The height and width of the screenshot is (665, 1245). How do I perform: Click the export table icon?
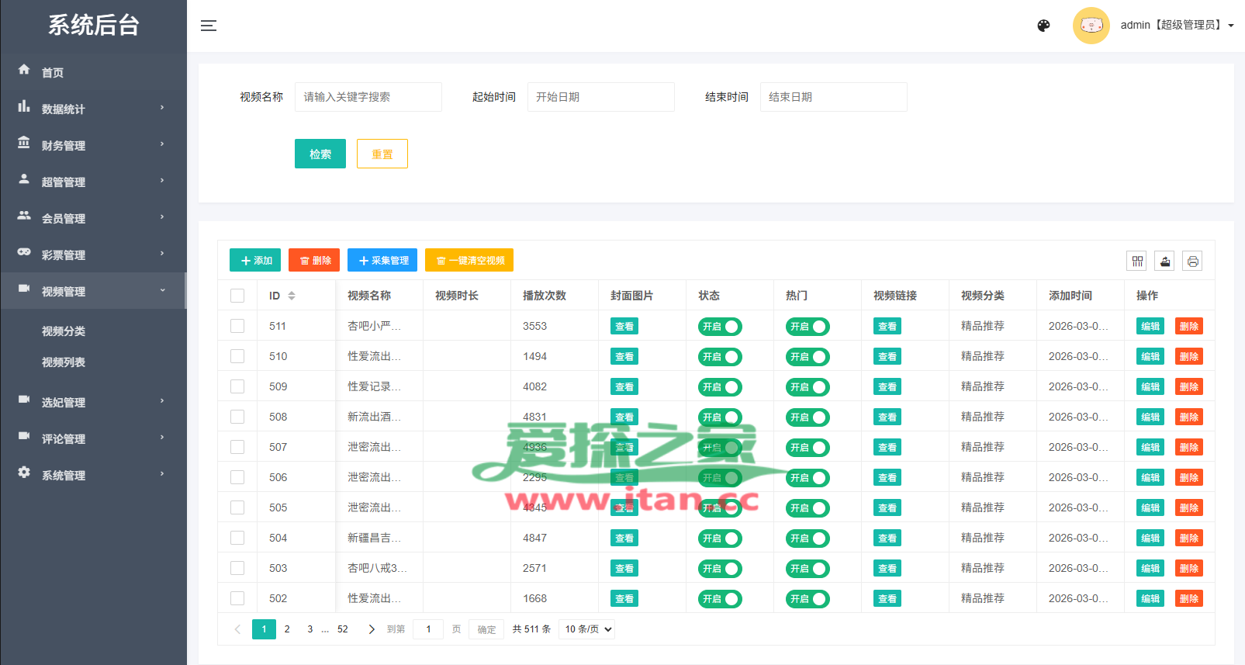pos(1164,261)
